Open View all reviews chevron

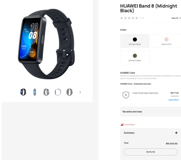pyautogui.click(x=180, y=18)
